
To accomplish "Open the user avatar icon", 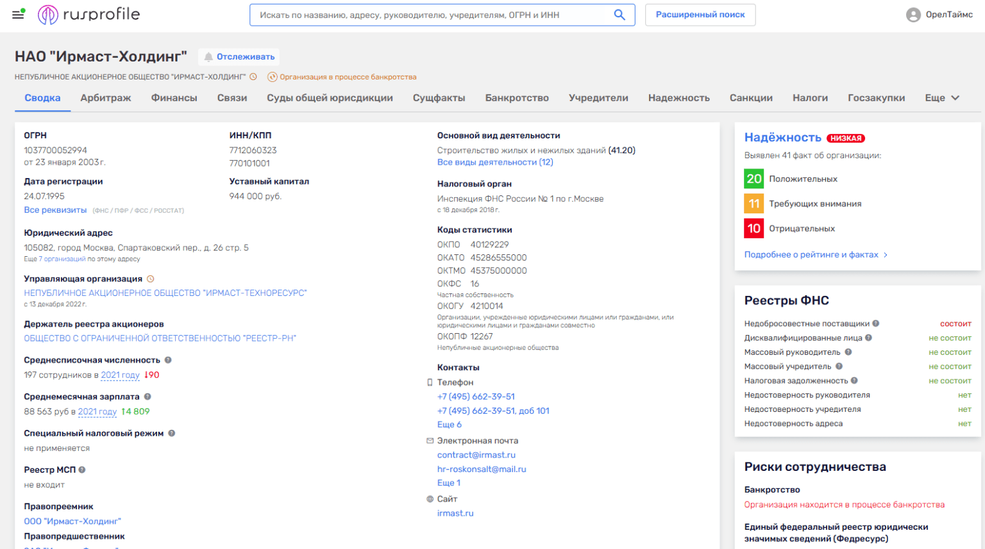I will pos(913,15).
